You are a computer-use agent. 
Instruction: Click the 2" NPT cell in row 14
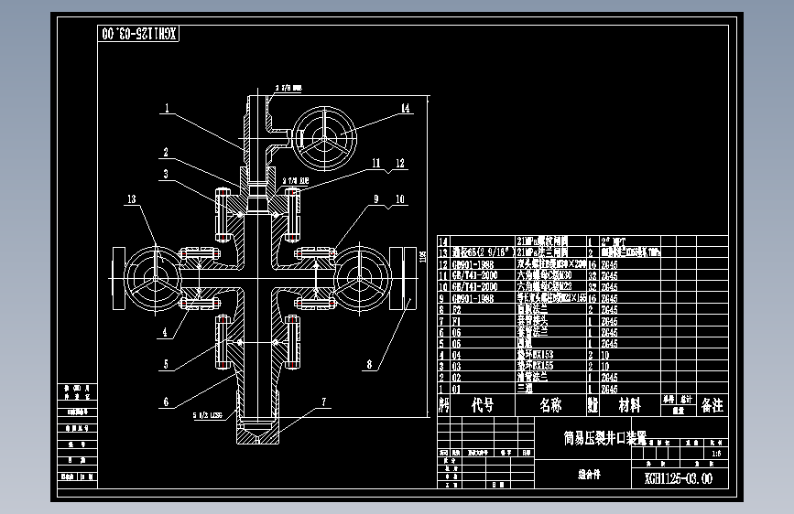tap(614, 241)
